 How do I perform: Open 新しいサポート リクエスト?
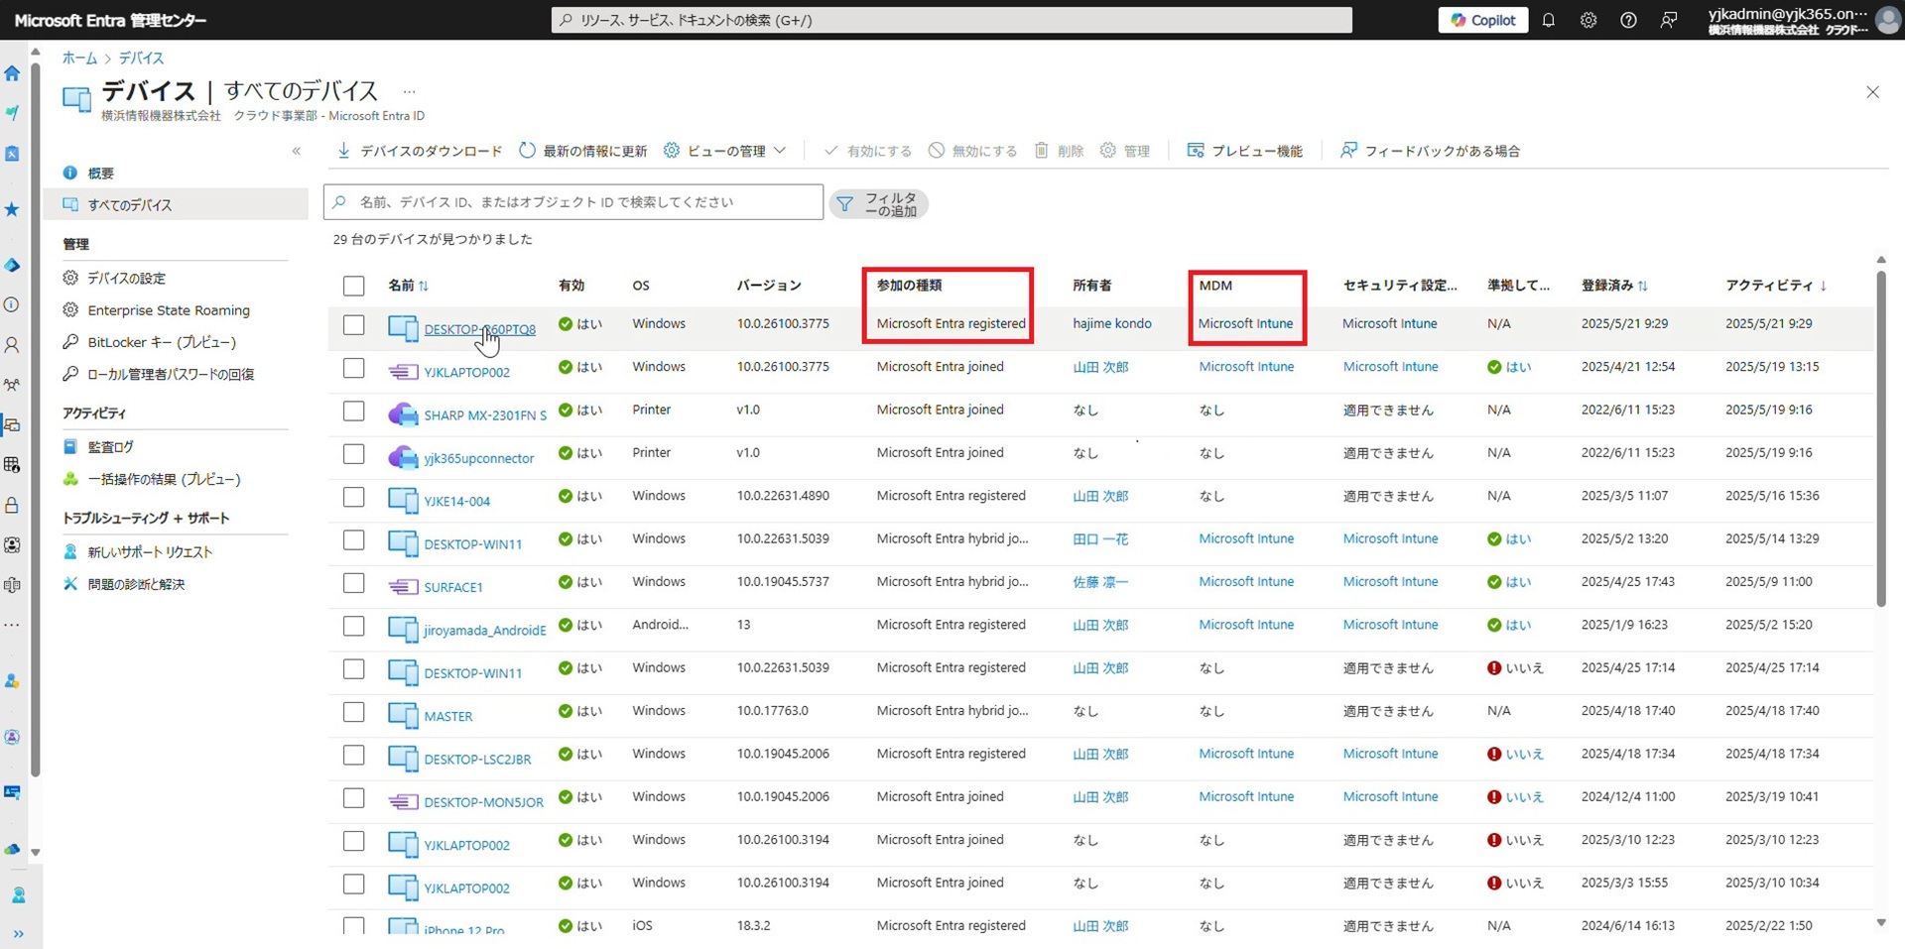tap(150, 552)
